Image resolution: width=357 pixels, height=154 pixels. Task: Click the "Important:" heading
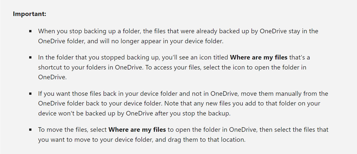(29, 14)
